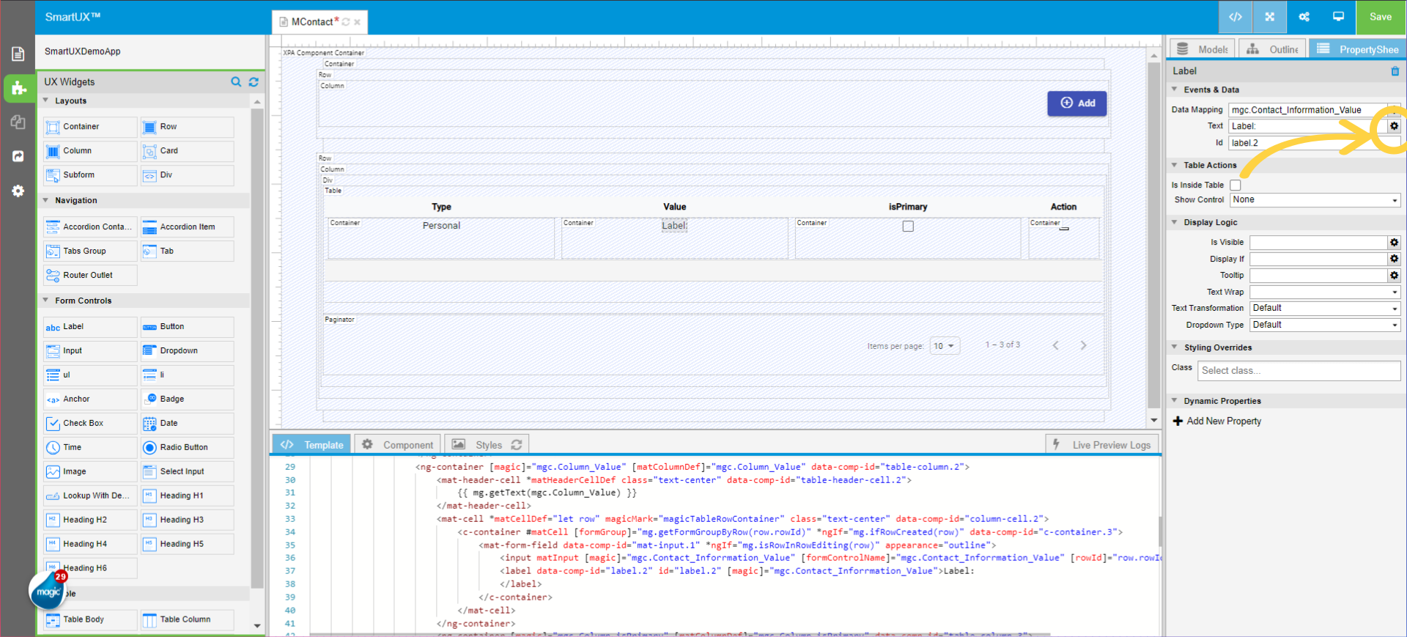This screenshot has height=637, width=1407.
Task: Open the Text property gear settings
Action: pos(1394,126)
